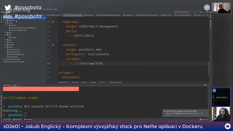Collapse the .docker folder in project tree
This screenshot has height=131, width=233.
click(x=5, y=20)
